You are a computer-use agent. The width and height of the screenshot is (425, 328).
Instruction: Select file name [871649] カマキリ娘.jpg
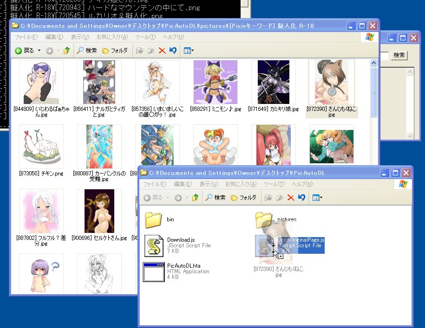(x=273, y=109)
